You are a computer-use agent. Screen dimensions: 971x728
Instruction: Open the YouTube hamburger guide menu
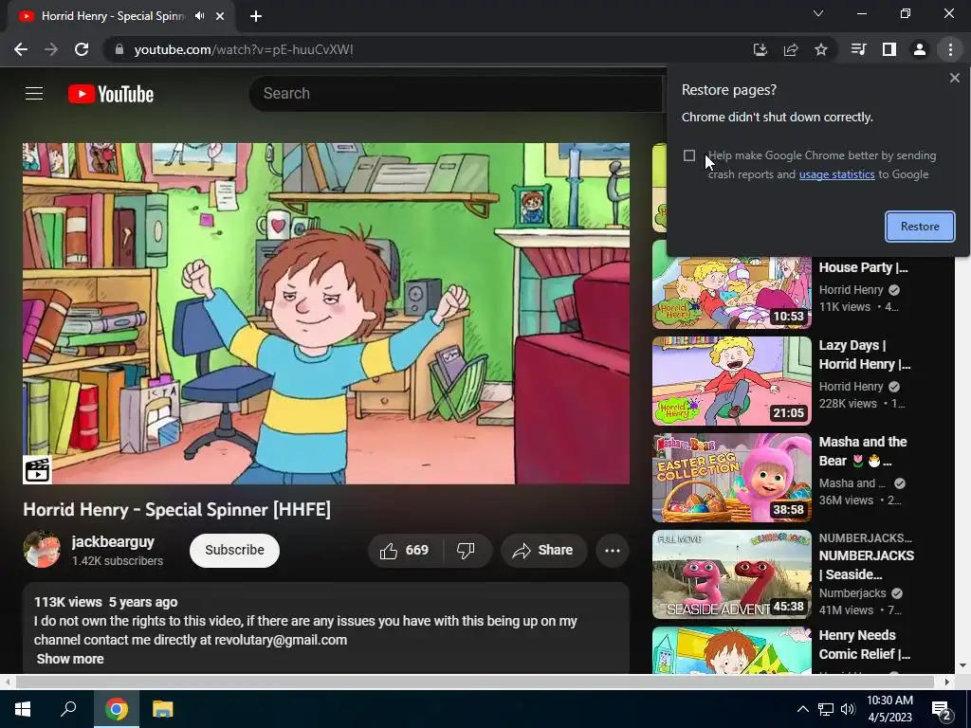click(x=34, y=94)
